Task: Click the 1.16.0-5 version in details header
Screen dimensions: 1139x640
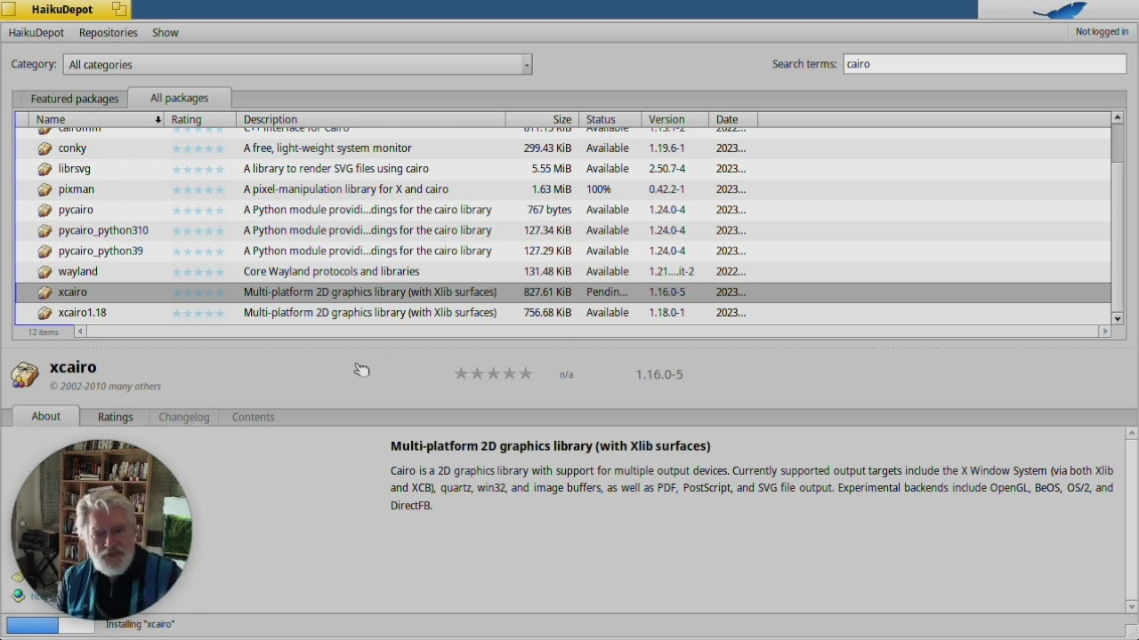Action: pos(659,374)
